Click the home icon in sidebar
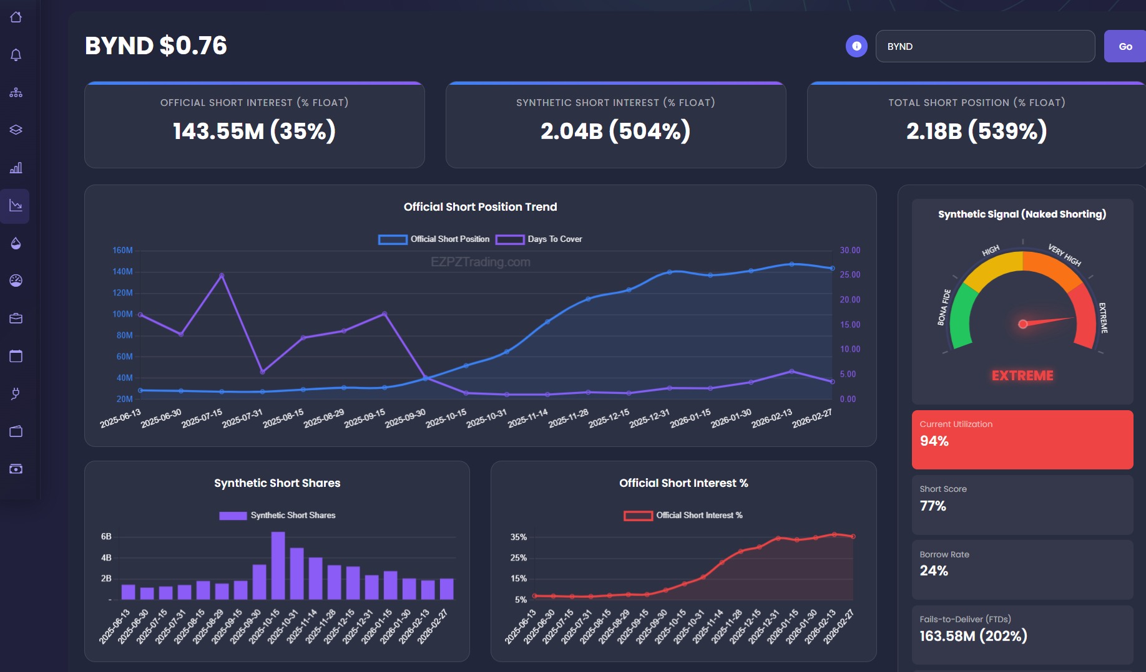This screenshot has width=1146, height=672. coord(16,17)
